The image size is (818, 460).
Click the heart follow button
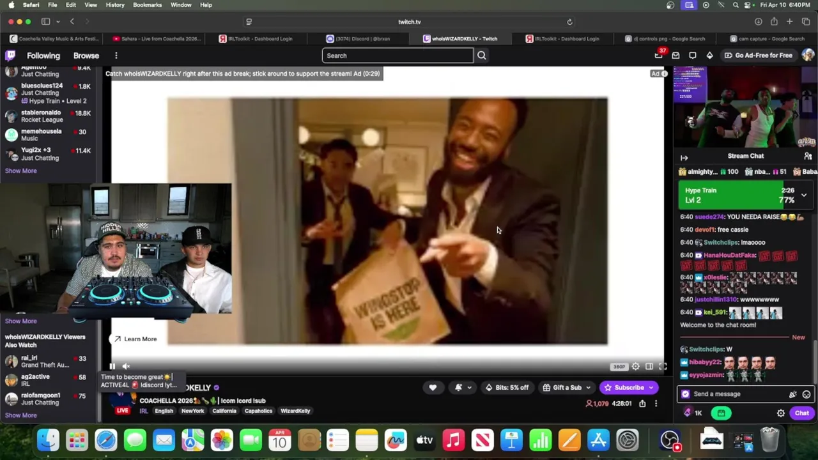click(433, 387)
